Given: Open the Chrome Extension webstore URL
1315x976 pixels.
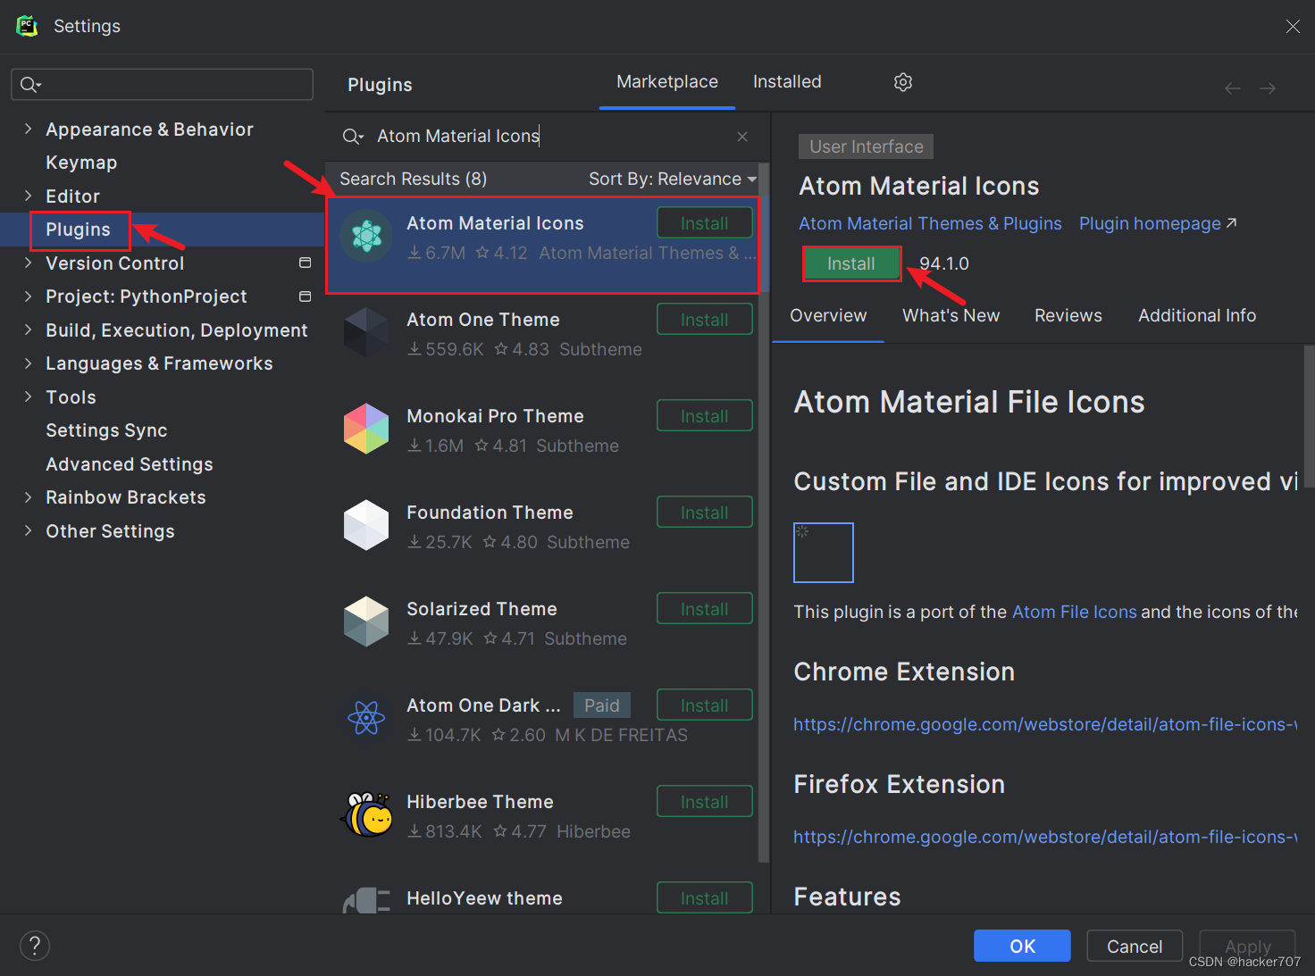Looking at the screenshot, I should click(1045, 724).
